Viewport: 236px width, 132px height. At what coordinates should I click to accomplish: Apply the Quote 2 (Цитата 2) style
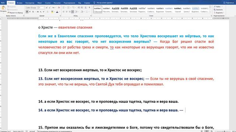(187, 10)
